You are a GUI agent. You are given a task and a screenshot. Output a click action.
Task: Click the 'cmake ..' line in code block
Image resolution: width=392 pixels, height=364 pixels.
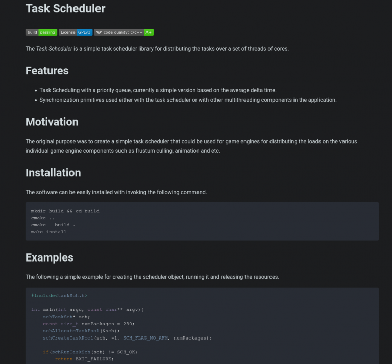pos(42,218)
